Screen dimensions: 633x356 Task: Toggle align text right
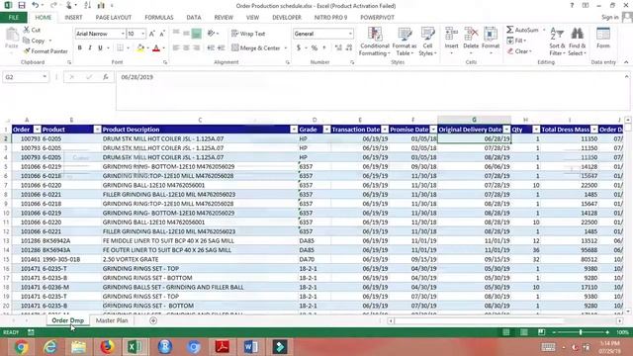pyautogui.click(x=196, y=48)
